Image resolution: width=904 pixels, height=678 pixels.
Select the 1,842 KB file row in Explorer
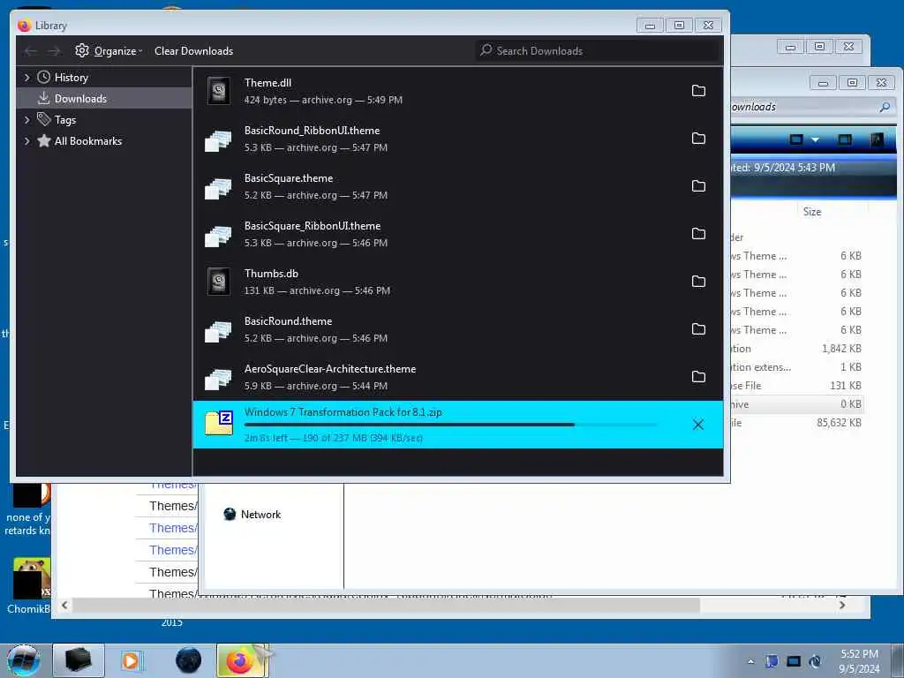point(795,348)
